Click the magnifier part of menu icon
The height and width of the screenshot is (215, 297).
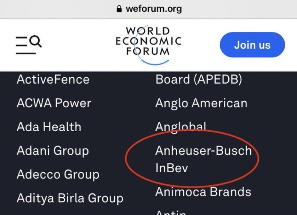pos(35,41)
